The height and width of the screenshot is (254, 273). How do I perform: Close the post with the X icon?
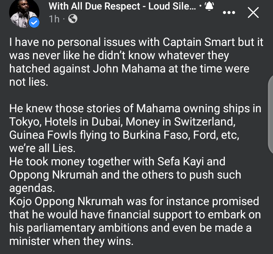(x=253, y=13)
